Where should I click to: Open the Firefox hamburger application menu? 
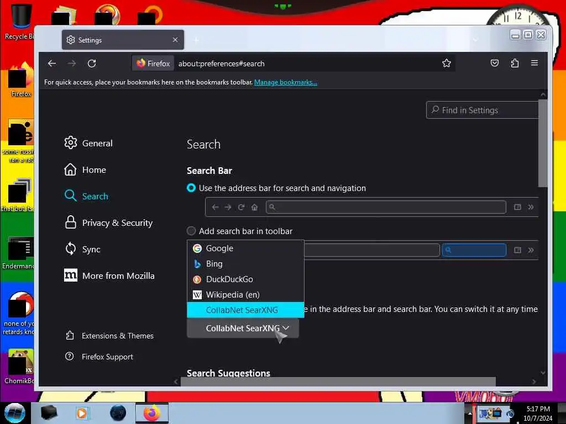tap(534, 63)
